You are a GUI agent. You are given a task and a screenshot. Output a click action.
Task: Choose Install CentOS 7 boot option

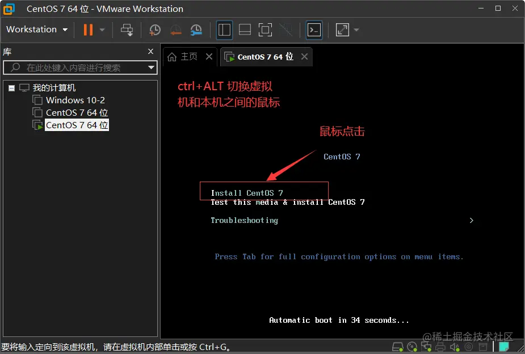(x=247, y=193)
